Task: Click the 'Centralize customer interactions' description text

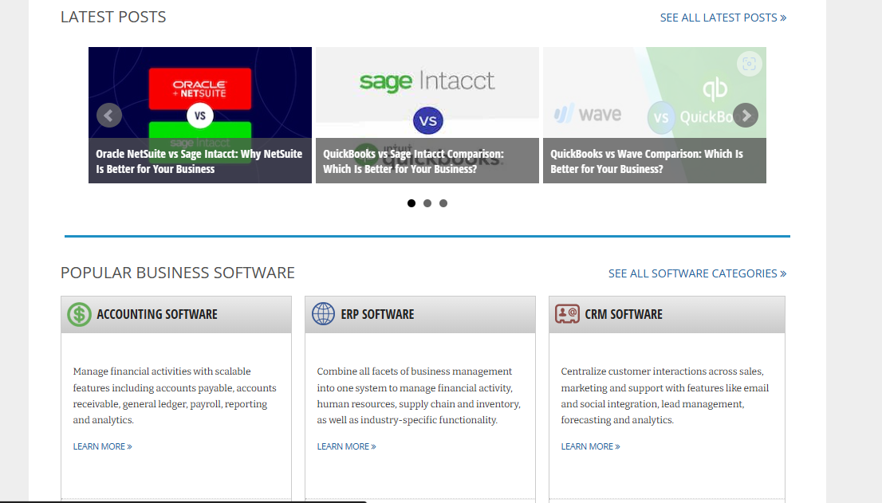Action: point(665,395)
